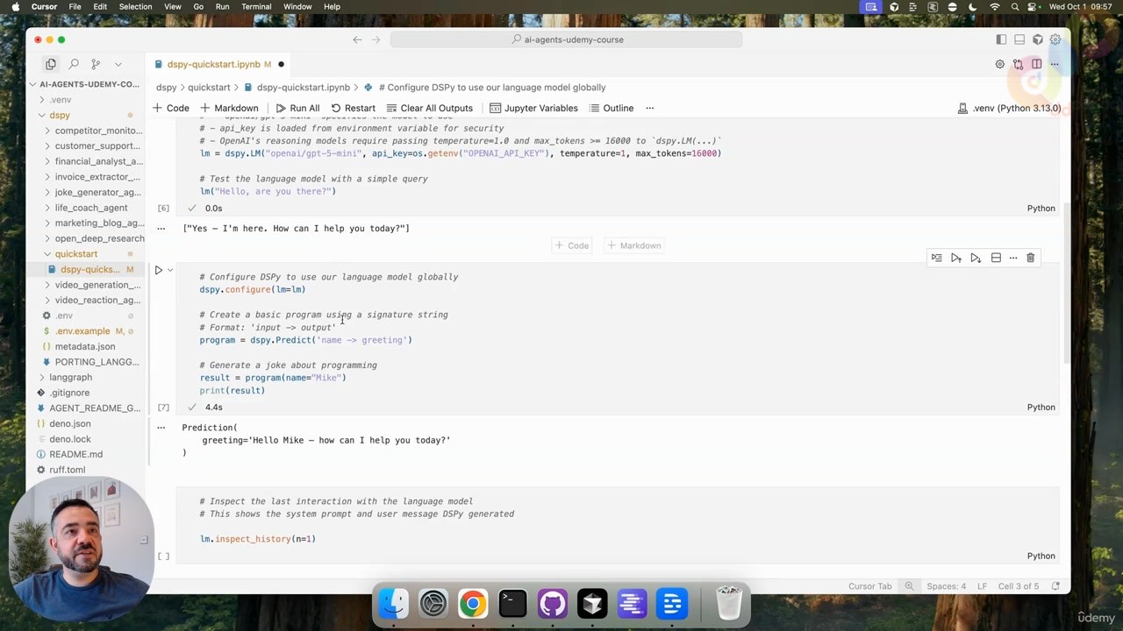Select the dspy-quickstart.ipynb editor tab

[219, 64]
